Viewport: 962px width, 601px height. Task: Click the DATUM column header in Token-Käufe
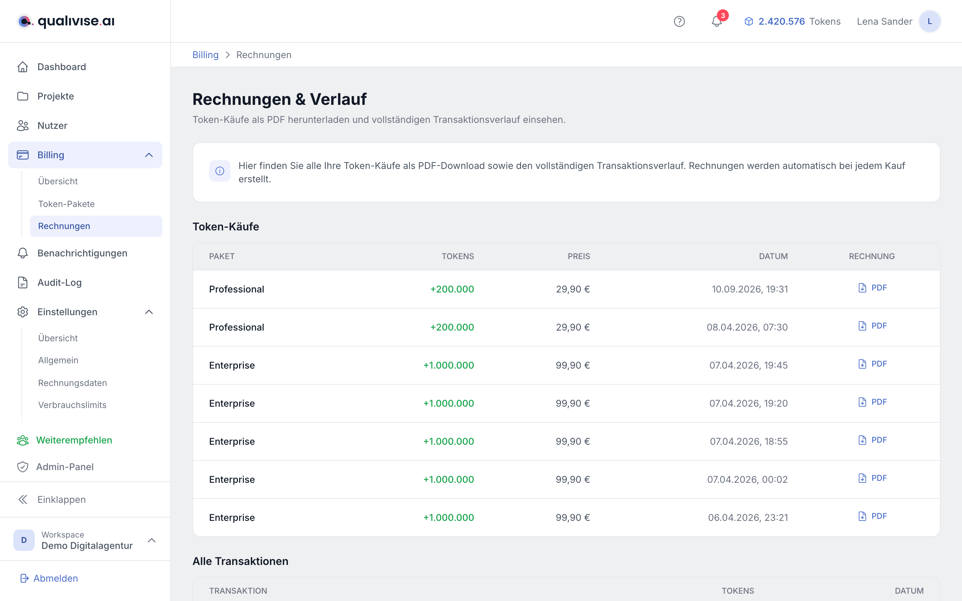773,256
